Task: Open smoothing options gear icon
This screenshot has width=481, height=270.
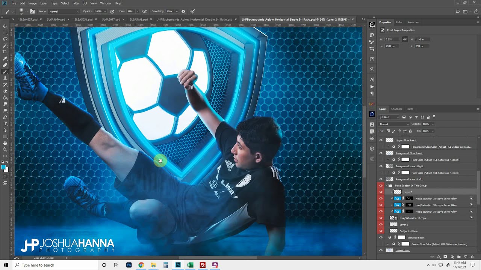Action: pyautogui.click(x=183, y=12)
